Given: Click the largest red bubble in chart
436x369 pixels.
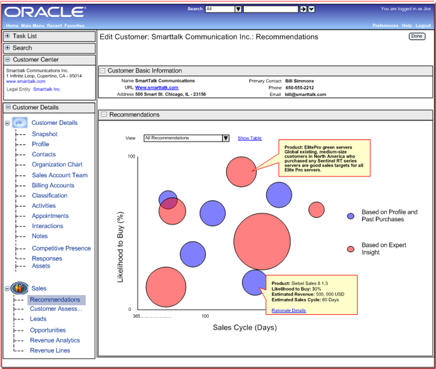Looking at the screenshot, I should tap(262, 241).
